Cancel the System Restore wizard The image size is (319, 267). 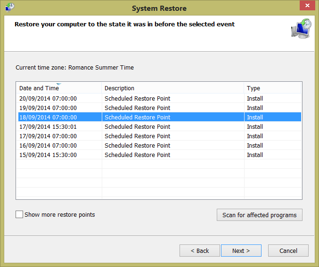point(288,251)
